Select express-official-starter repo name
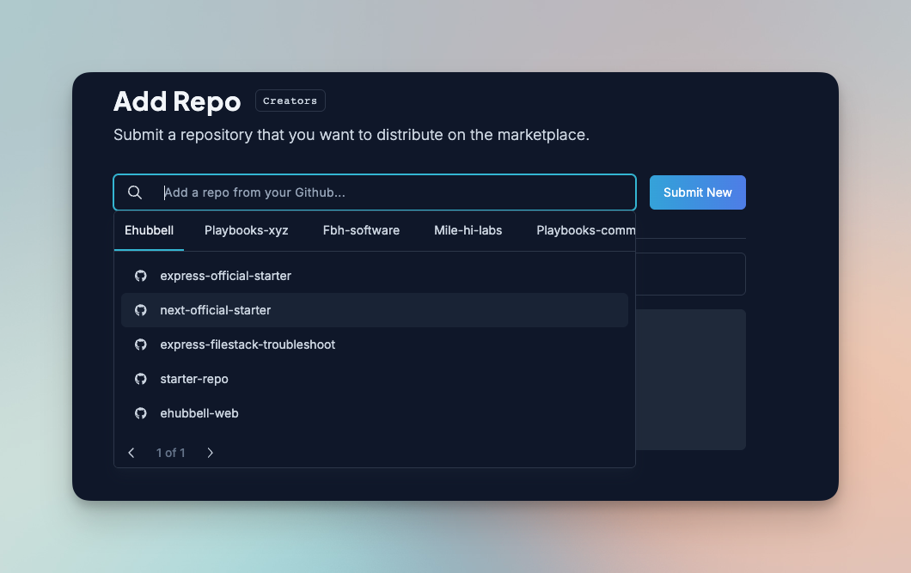The width and height of the screenshot is (911, 573). point(226,276)
